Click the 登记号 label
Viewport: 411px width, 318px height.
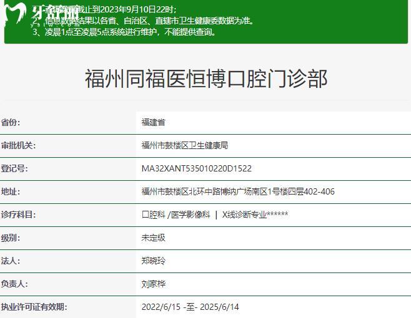click(x=14, y=168)
